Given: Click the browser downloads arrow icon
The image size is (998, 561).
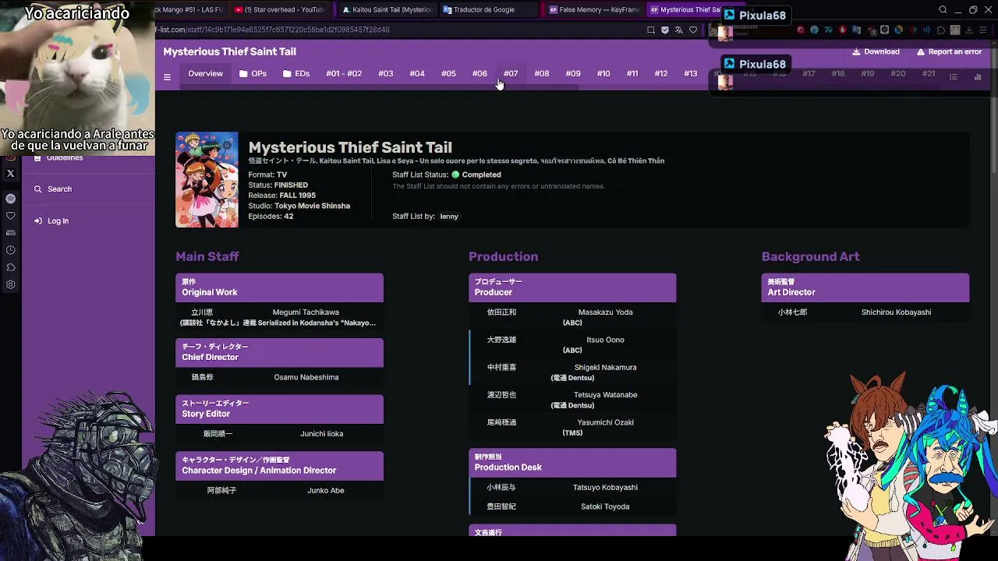Looking at the screenshot, I should click(x=969, y=30).
